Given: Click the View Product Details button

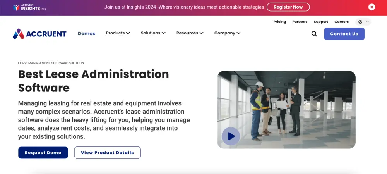Looking at the screenshot, I should [x=107, y=153].
